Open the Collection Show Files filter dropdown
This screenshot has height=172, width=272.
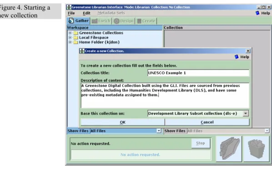coord(267,131)
